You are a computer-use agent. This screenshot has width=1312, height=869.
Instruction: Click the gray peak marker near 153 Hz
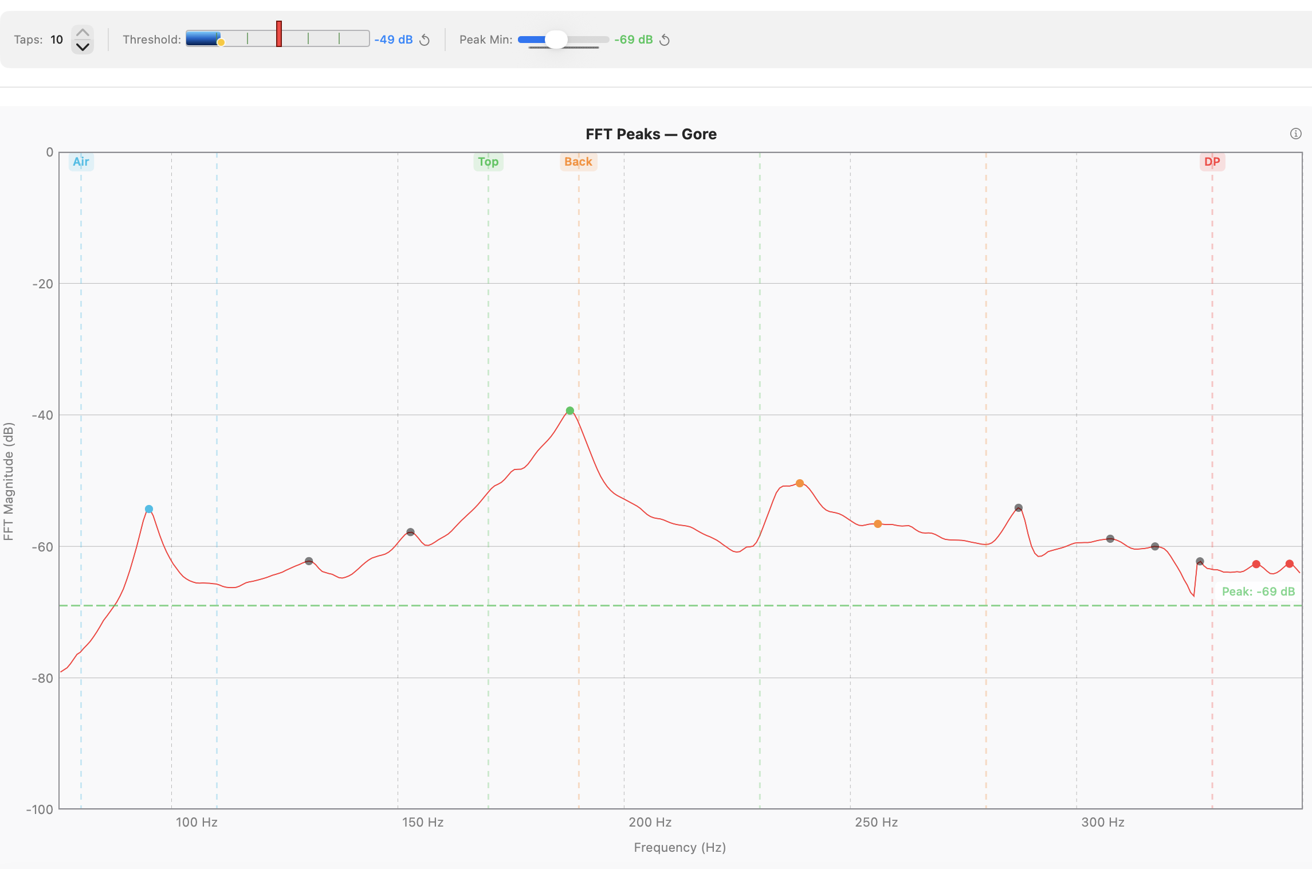point(410,533)
